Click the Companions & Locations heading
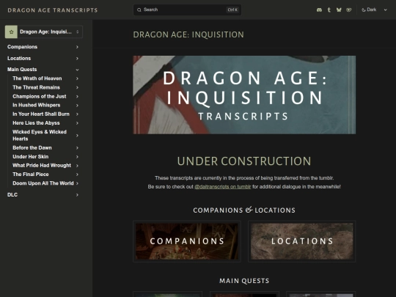The height and width of the screenshot is (297, 396). (x=244, y=210)
